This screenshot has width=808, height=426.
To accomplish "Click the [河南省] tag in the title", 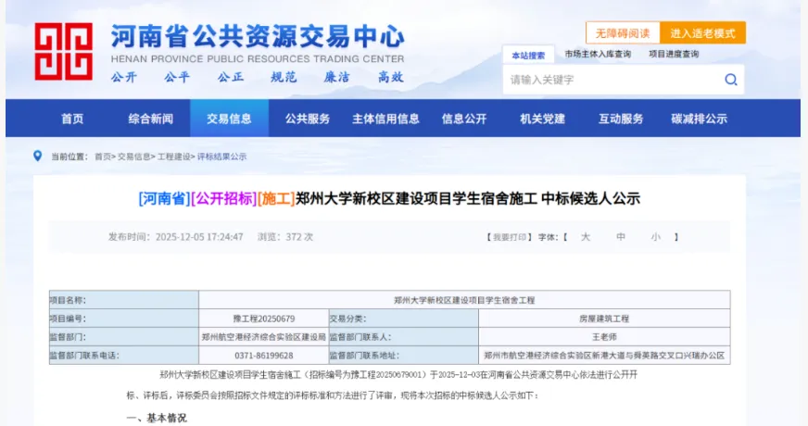I will click(x=164, y=198).
